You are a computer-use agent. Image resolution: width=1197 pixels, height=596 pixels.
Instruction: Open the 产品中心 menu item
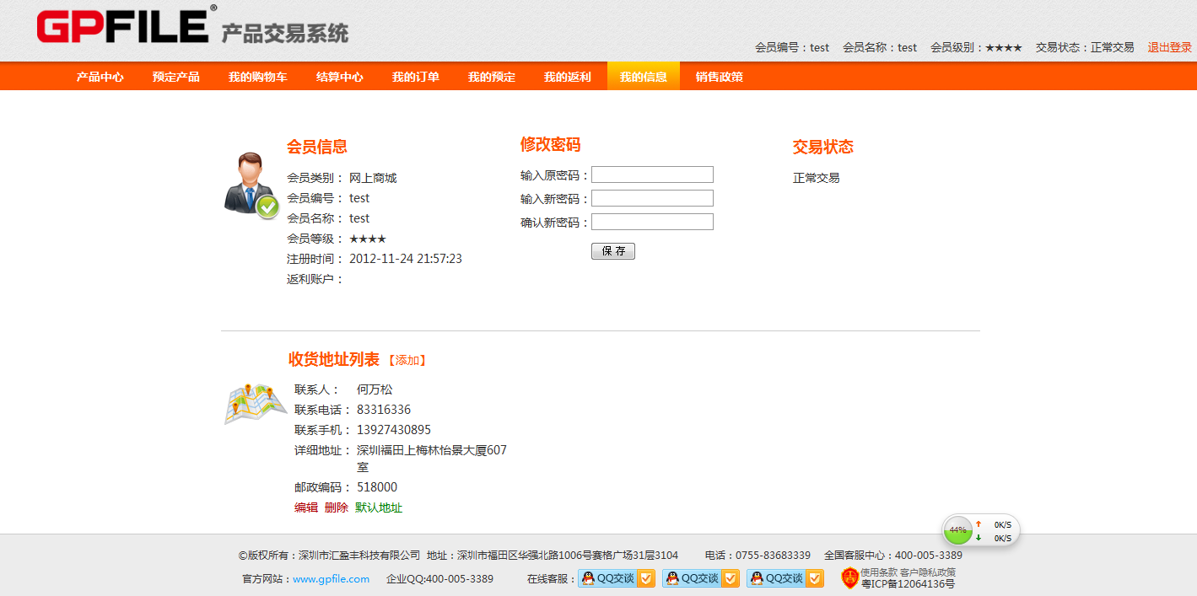click(x=100, y=77)
